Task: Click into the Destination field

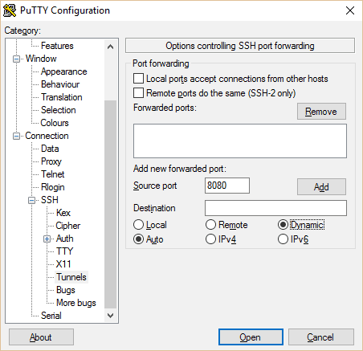Action: tap(275, 208)
